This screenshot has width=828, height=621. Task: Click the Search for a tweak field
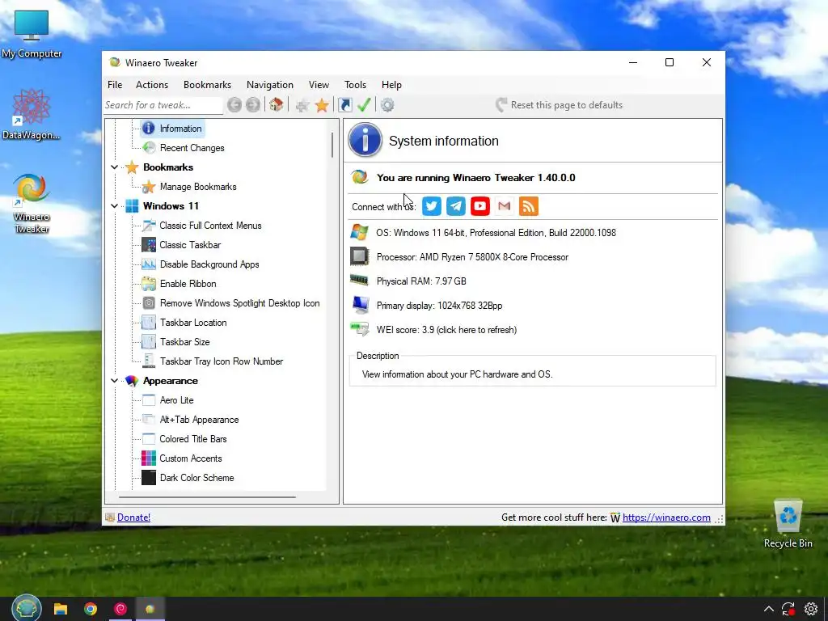click(x=163, y=105)
